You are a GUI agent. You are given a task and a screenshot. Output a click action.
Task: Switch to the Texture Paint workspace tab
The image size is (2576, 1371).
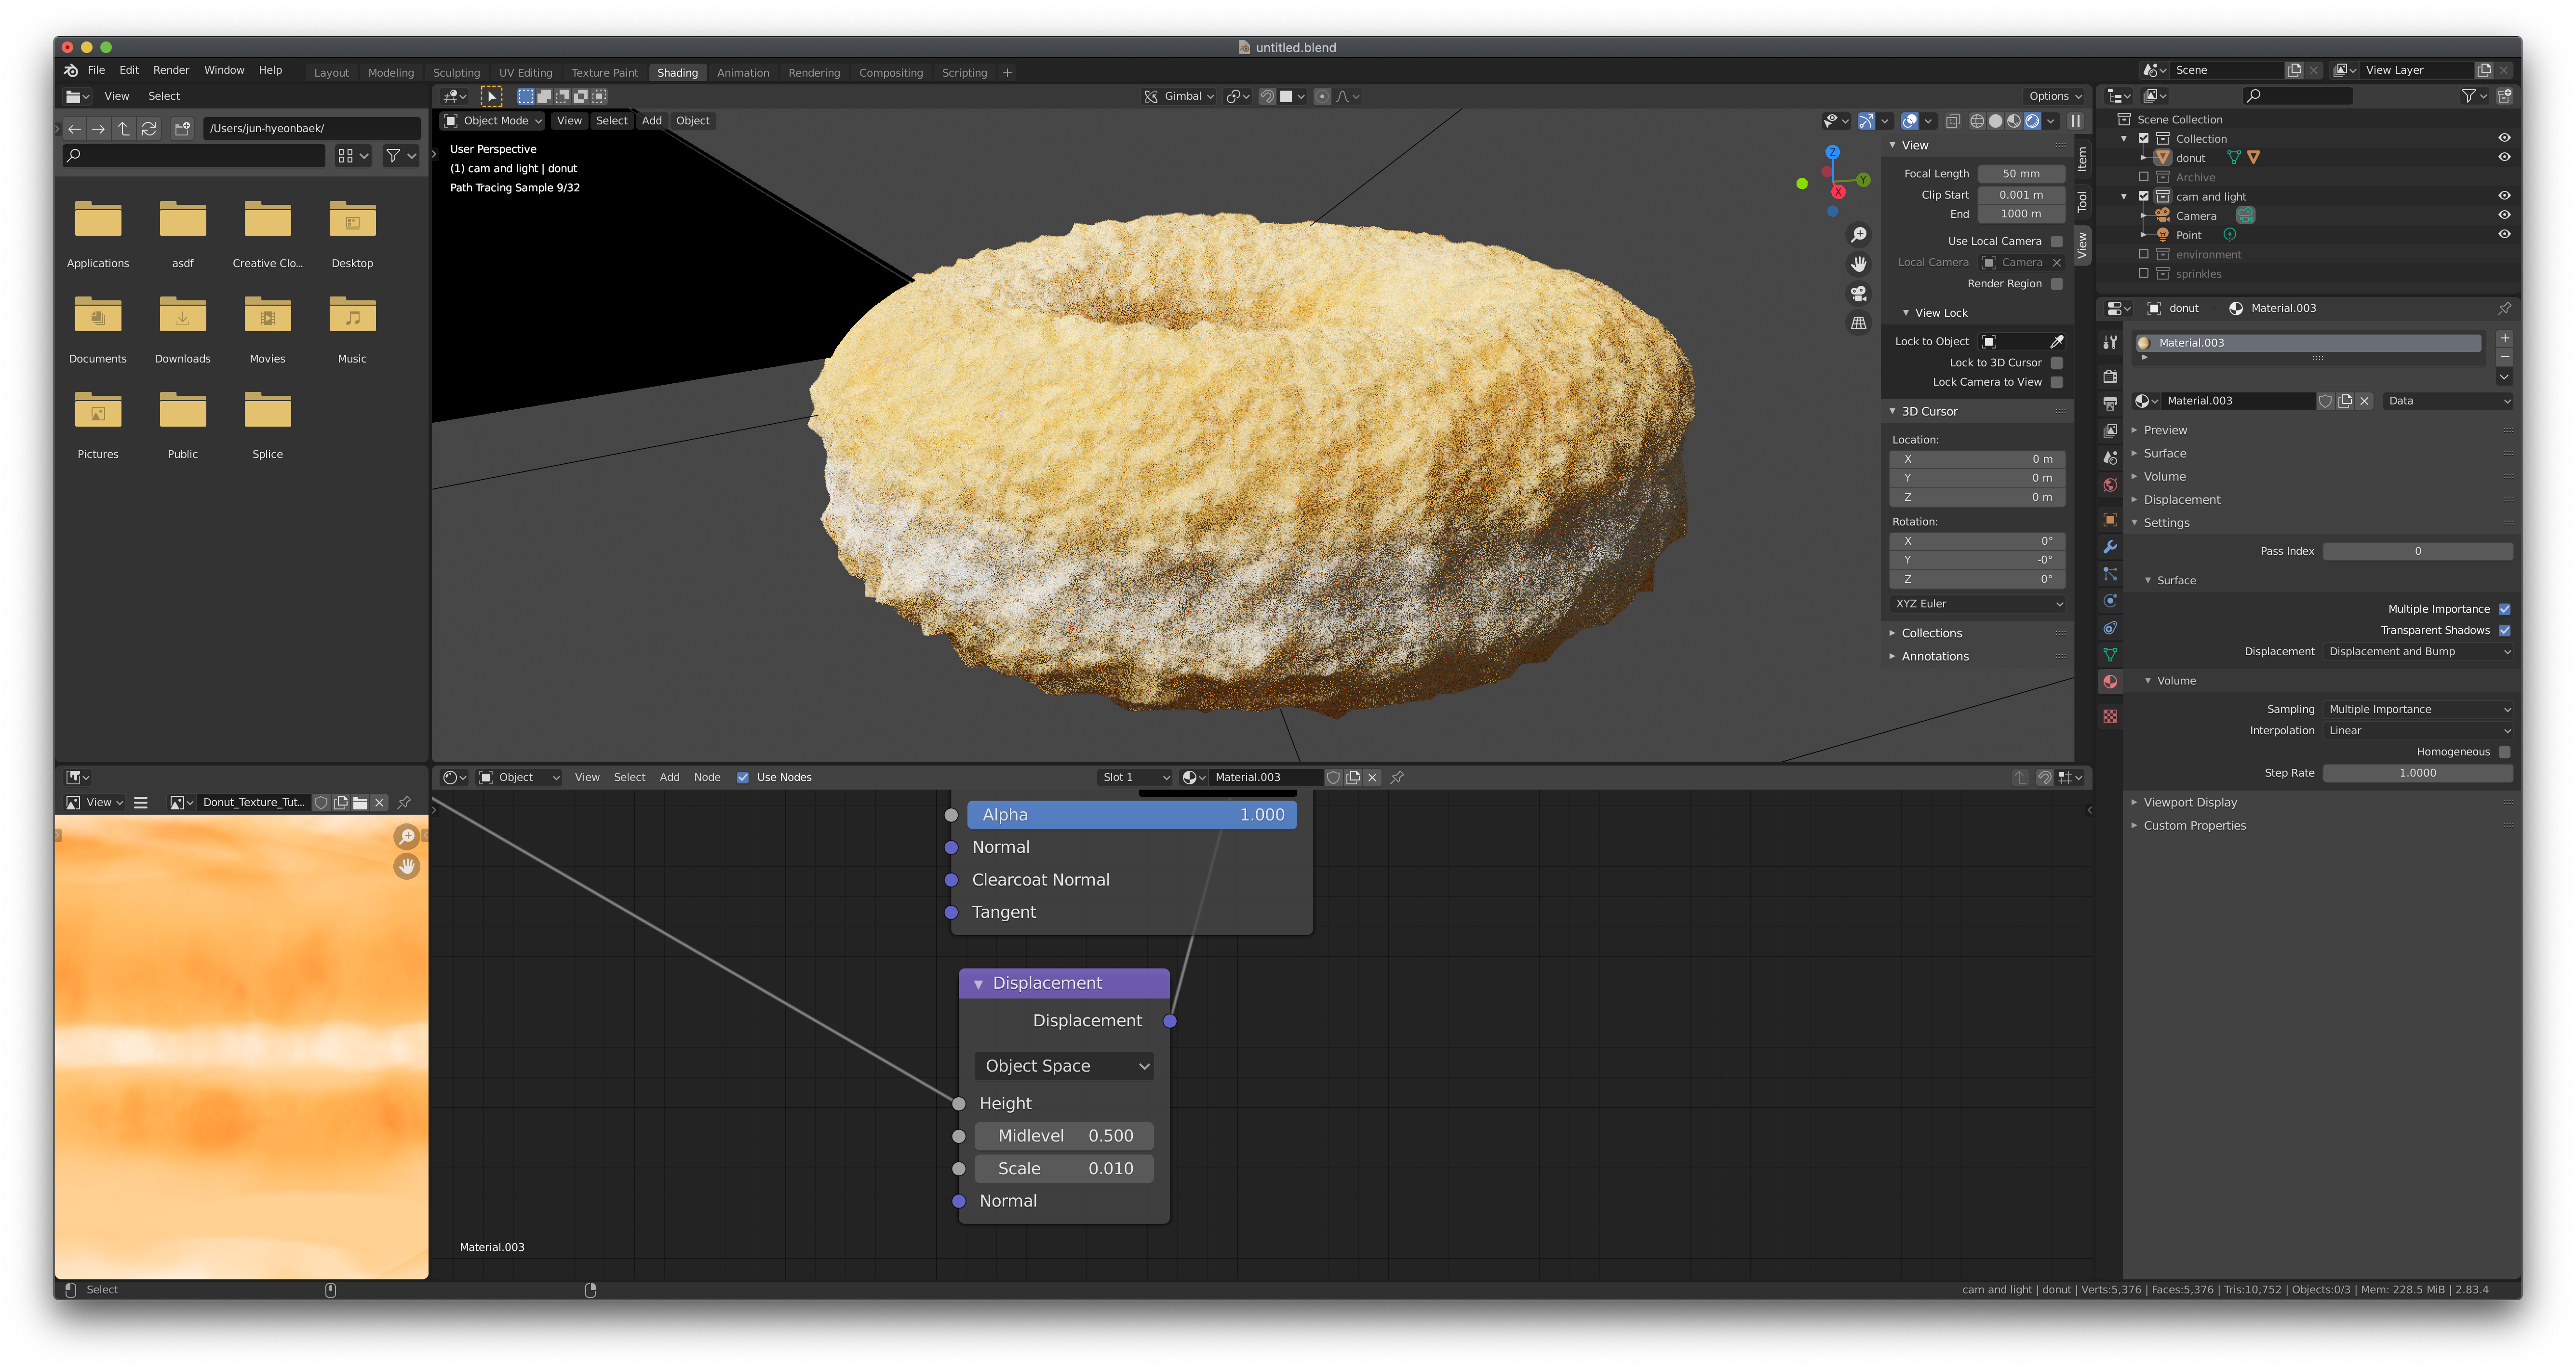(604, 73)
